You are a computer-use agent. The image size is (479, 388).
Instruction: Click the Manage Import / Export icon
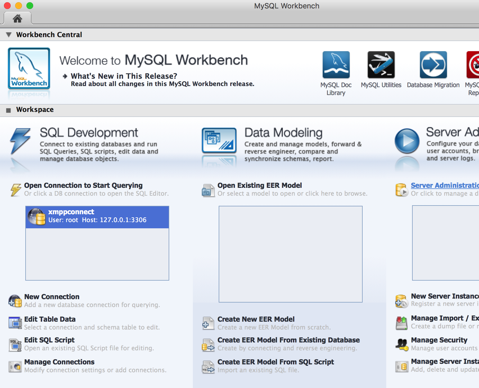pyautogui.click(x=402, y=323)
